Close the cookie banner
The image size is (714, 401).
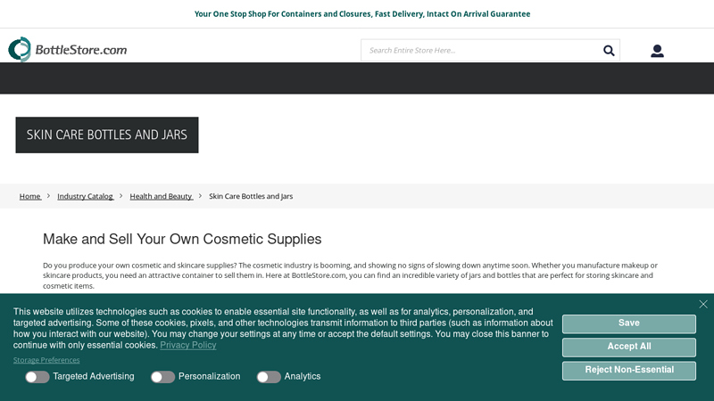pyautogui.click(x=703, y=304)
